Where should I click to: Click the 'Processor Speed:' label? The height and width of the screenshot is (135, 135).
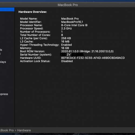32,28
